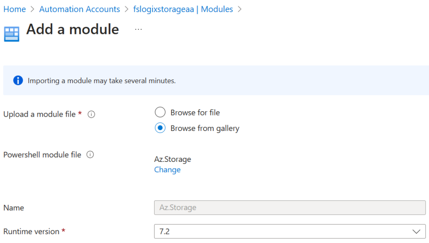Click the blue info icon in the banner

pos(18,81)
